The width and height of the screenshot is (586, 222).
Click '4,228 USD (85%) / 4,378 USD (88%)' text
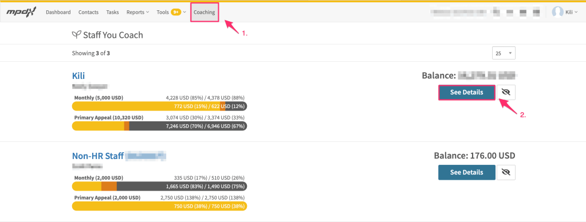[205, 98]
